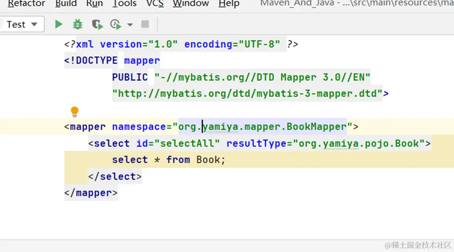Open the Help menu
454x252 pixels.
(x=229, y=3)
